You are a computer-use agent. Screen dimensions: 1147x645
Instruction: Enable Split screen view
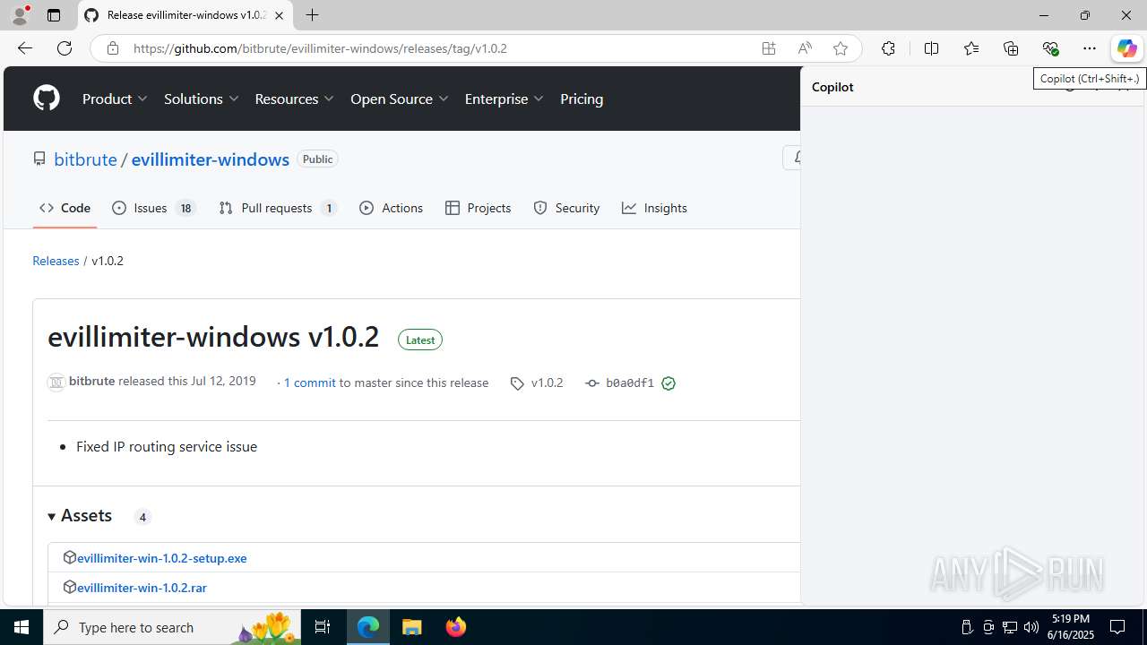[931, 48]
